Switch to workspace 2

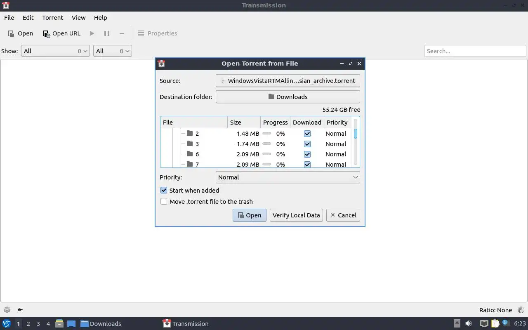28,324
